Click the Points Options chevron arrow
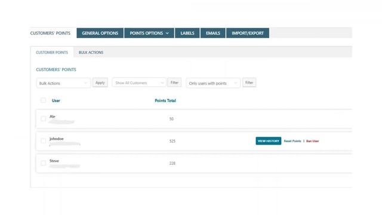 coord(167,33)
